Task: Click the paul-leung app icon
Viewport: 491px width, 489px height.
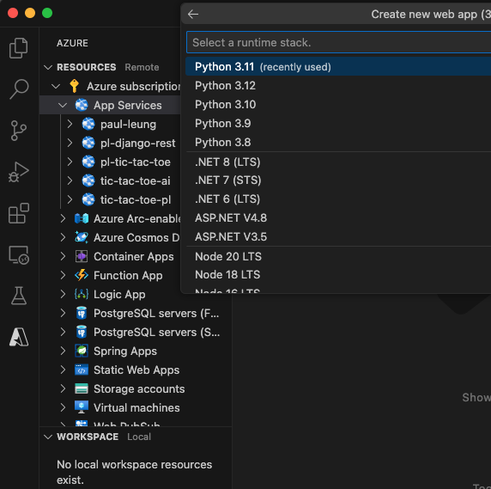Action: click(x=88, y=124)
